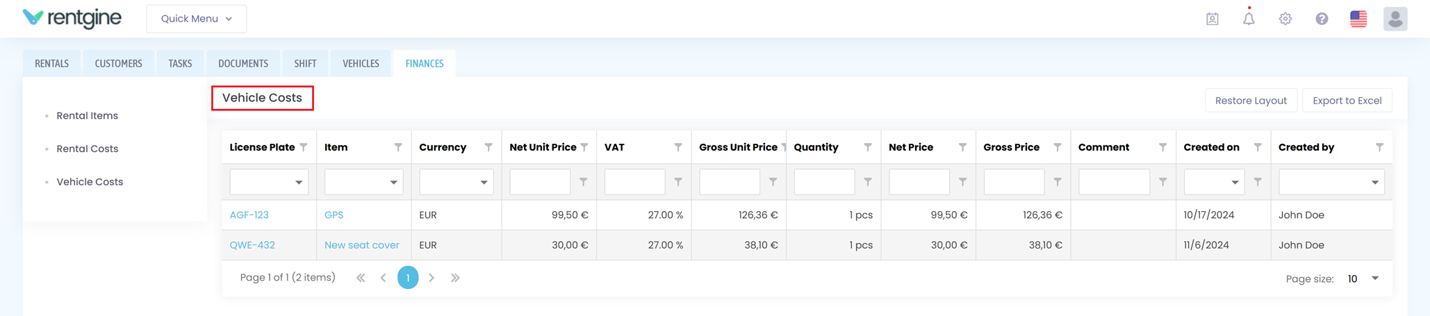Switch to the VEHICLES tab
The width and height of the screenshot is (1430, 316).
361,63
